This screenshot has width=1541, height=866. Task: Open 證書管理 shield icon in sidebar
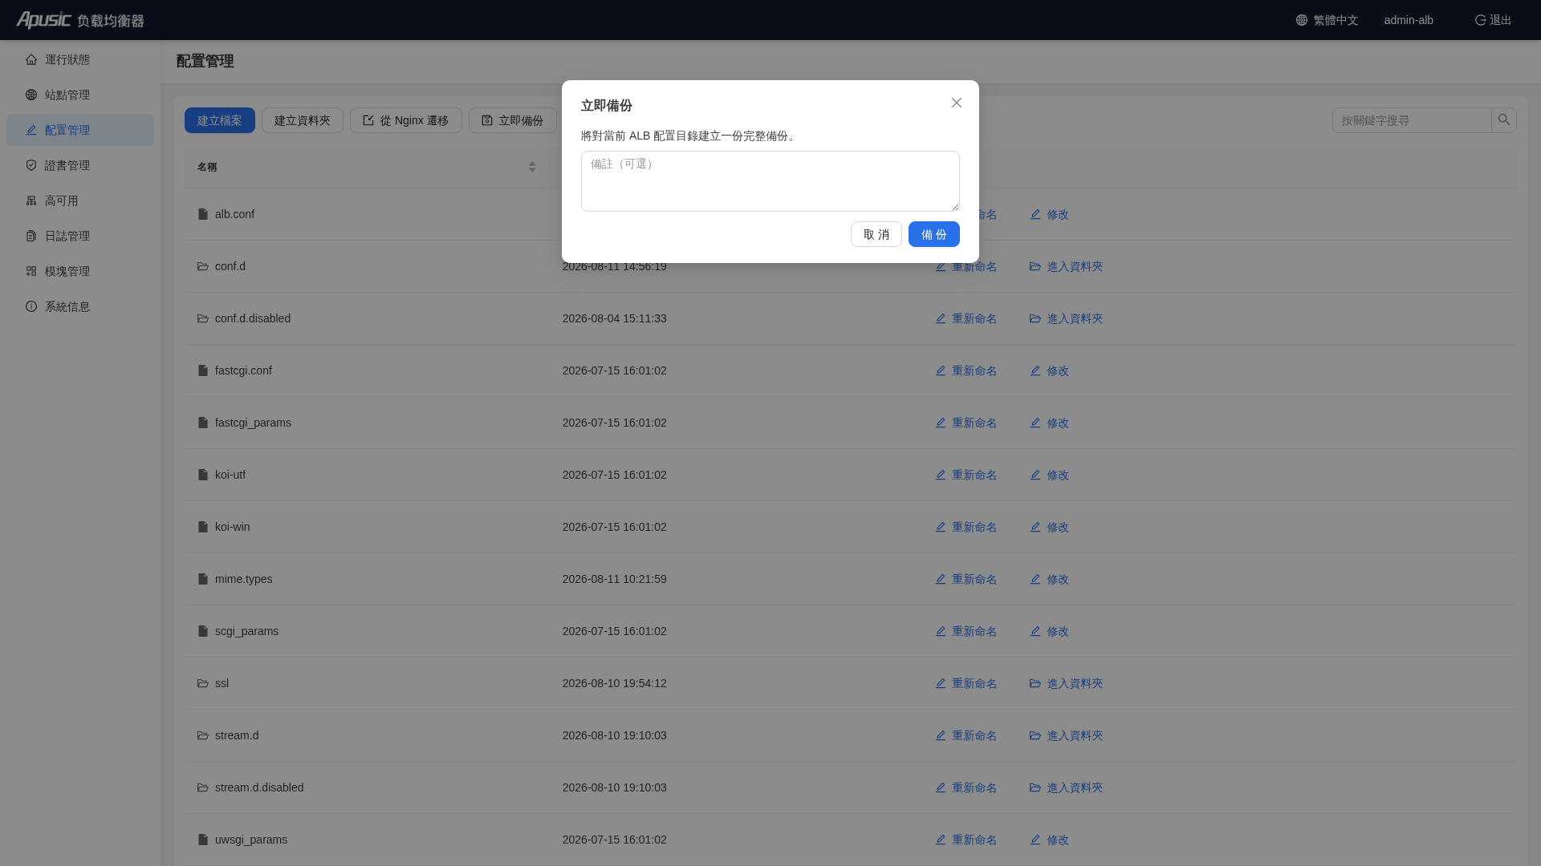pos(31,165)
